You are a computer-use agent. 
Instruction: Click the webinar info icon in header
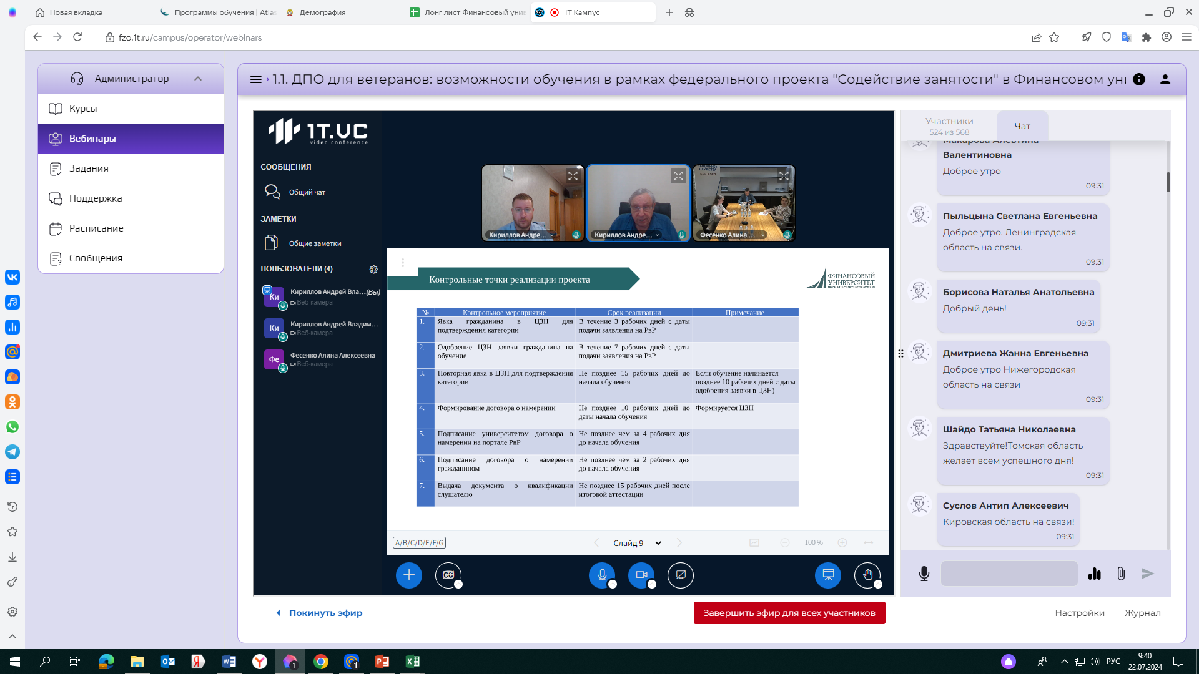1139,79
